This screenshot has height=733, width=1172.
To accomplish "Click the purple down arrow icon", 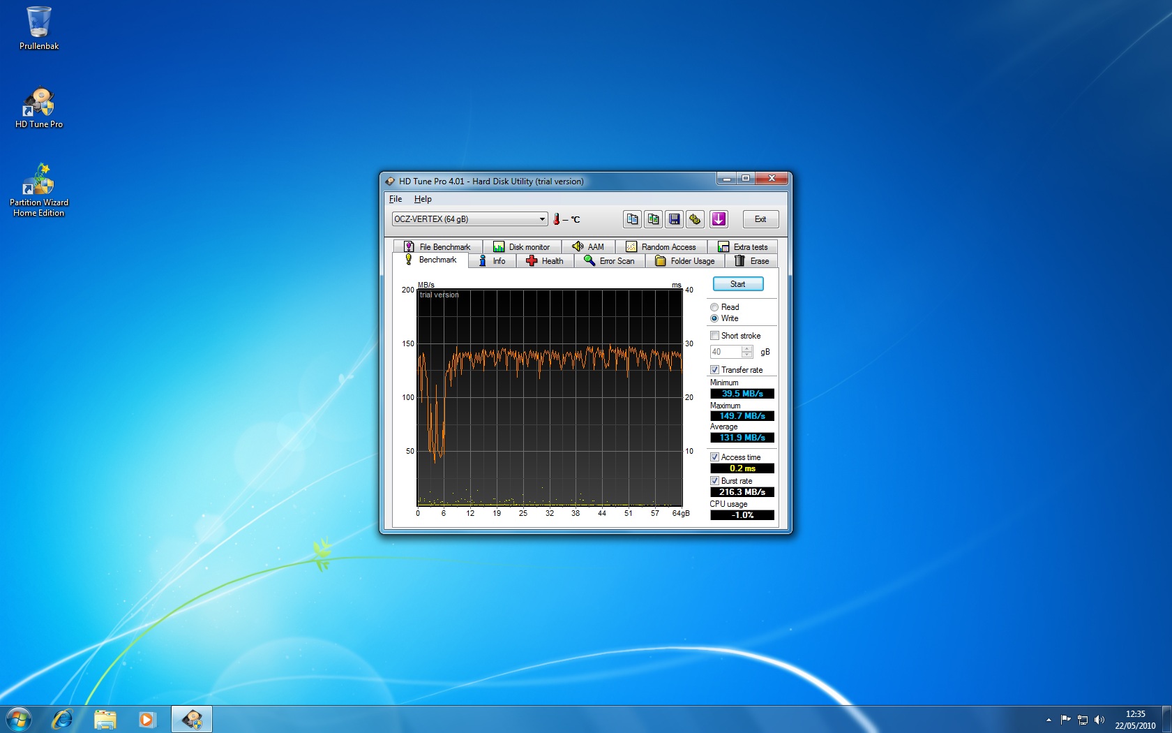I will tap(719, 219).
